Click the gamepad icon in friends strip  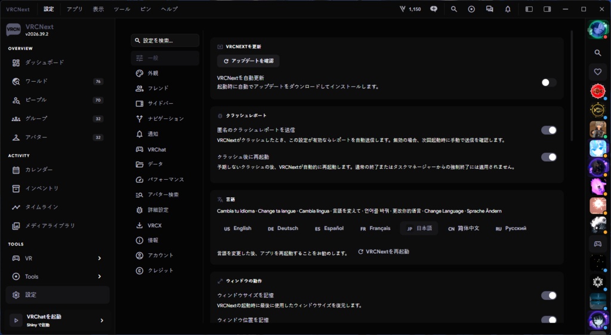597,244
